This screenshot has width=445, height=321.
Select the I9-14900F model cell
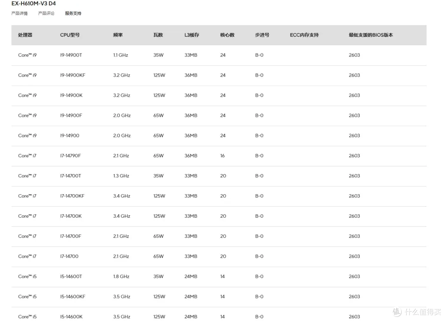coord(71,115)
